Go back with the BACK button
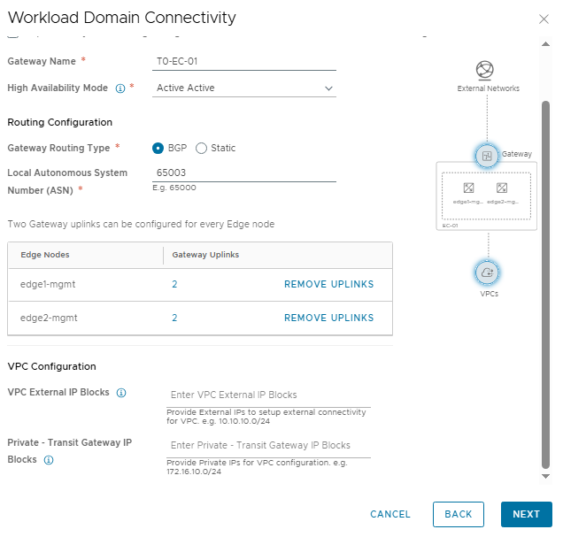The height and width of the screenshot is (537, 563). coord(458,514)
